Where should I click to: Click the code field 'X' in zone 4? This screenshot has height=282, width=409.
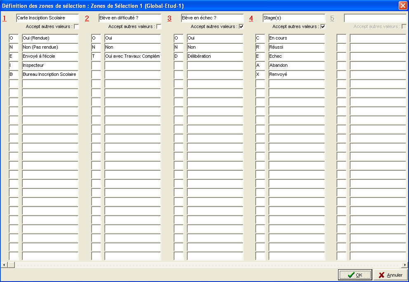[260, 75]
